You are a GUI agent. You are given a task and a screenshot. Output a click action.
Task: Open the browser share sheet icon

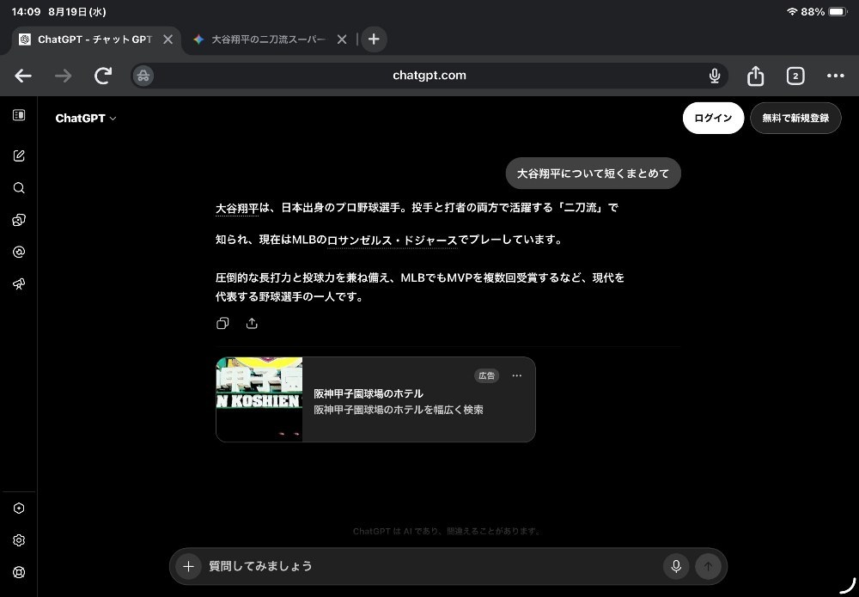755,76
